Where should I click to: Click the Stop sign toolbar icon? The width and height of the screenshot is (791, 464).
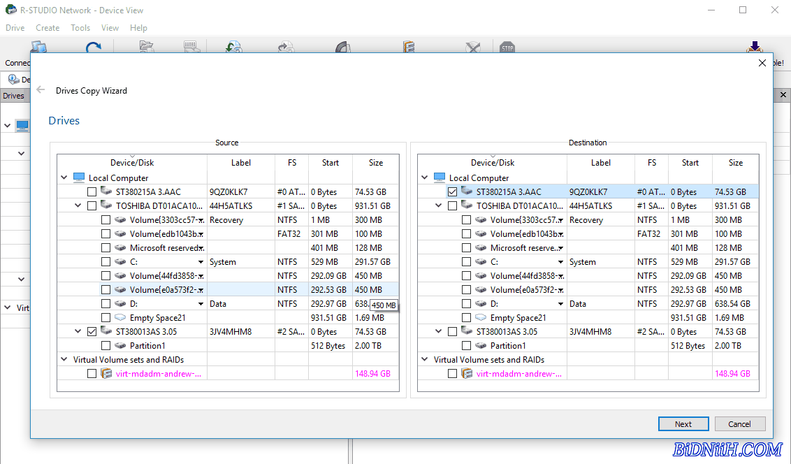pyautogui.click(x=507, y=48)
